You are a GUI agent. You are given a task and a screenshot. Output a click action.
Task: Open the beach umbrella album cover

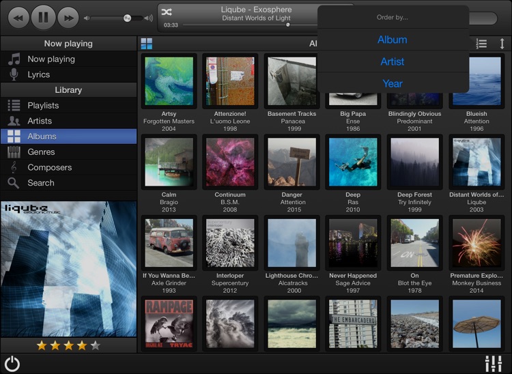(477, 323)
